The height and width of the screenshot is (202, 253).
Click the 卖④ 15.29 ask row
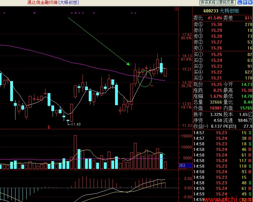pyautogui.click(x=223, y=30)
